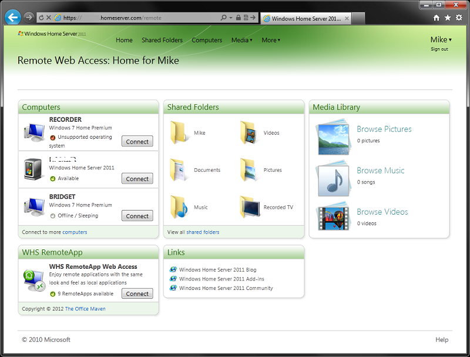This screenshot has height=357, width=470.
Task: Click the Browse Videos thumbnail
Action: (333, 216)
